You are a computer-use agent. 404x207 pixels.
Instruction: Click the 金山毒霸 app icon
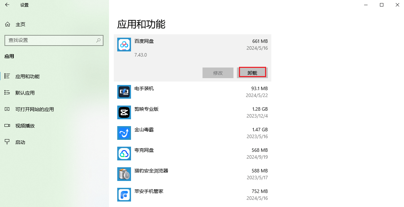(124, 133)
